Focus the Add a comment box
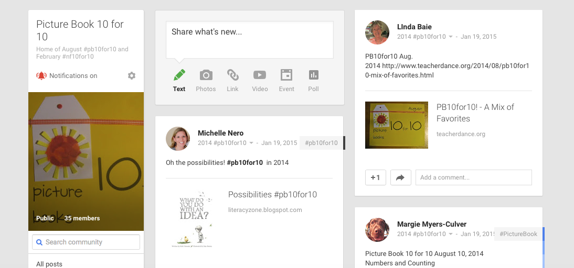 (473, 177)
